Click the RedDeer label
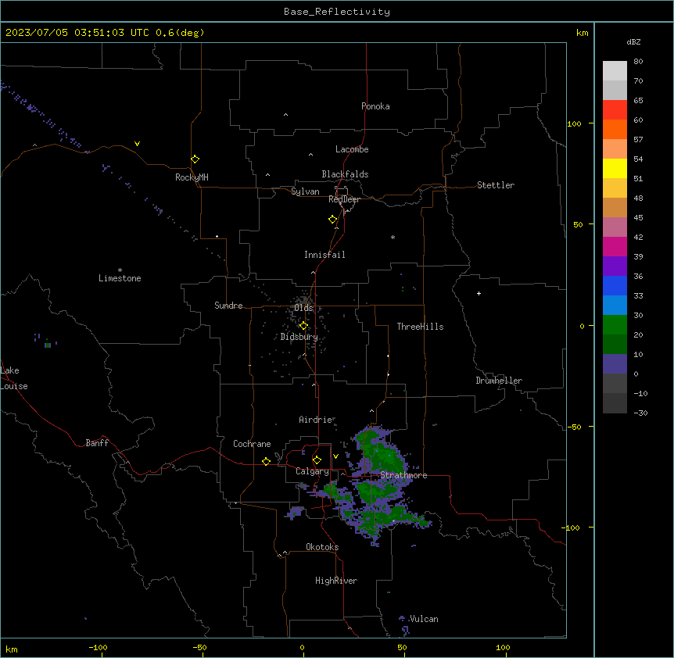Screen dimensions: 674x658 [x=344, y=199]
